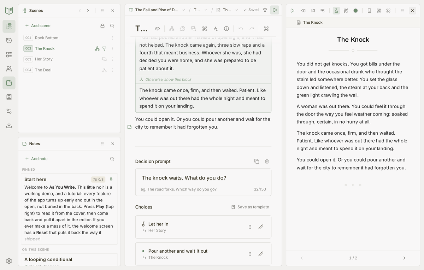
Task: Click drag handle on 'Let her in' choice
Action: (x=250, y=227)
